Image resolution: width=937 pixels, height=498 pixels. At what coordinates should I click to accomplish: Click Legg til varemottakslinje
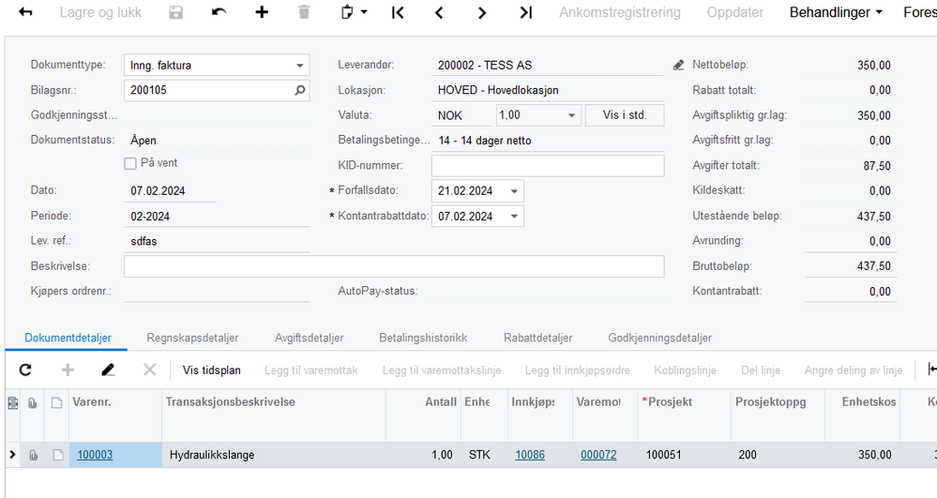[x=442, y=370]
